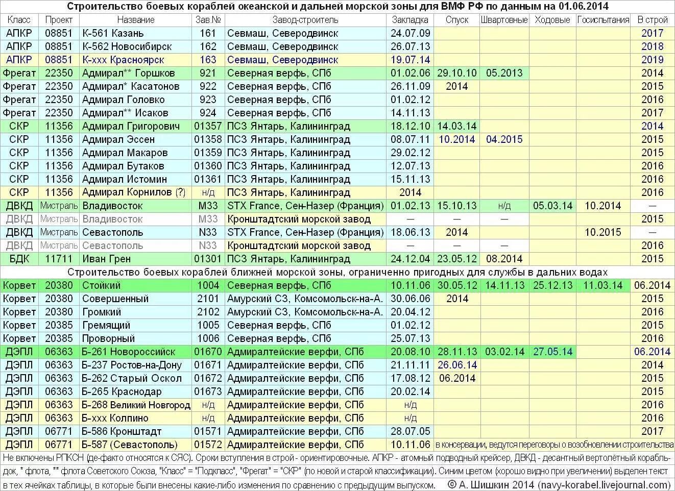Click the '10.2014' state trials cell for Владивосток
Viewport: 675px width, 491px height.
pyautogui.click(x=603, y=206)
